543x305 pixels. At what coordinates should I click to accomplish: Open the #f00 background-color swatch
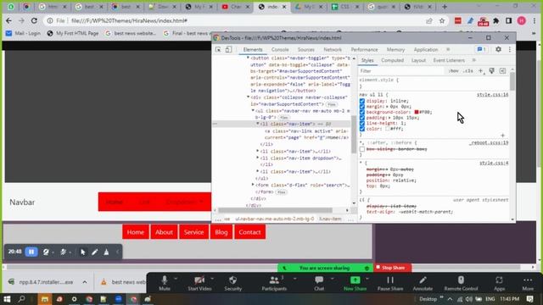tap(417, 112)
